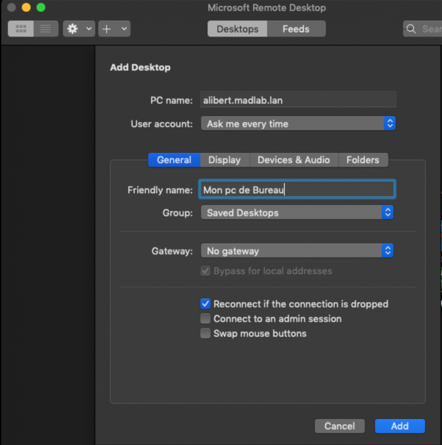Click the plus add icon
The height and width of the screenshot is (445, 442).
(107, 28)
